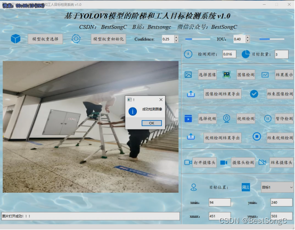Click the pie chart target count icon
The image size is (295, 230).
[x=245, y=54]
